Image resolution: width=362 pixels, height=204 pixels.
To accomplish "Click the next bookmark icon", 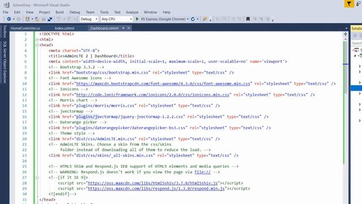I will (x=261, y=19).
